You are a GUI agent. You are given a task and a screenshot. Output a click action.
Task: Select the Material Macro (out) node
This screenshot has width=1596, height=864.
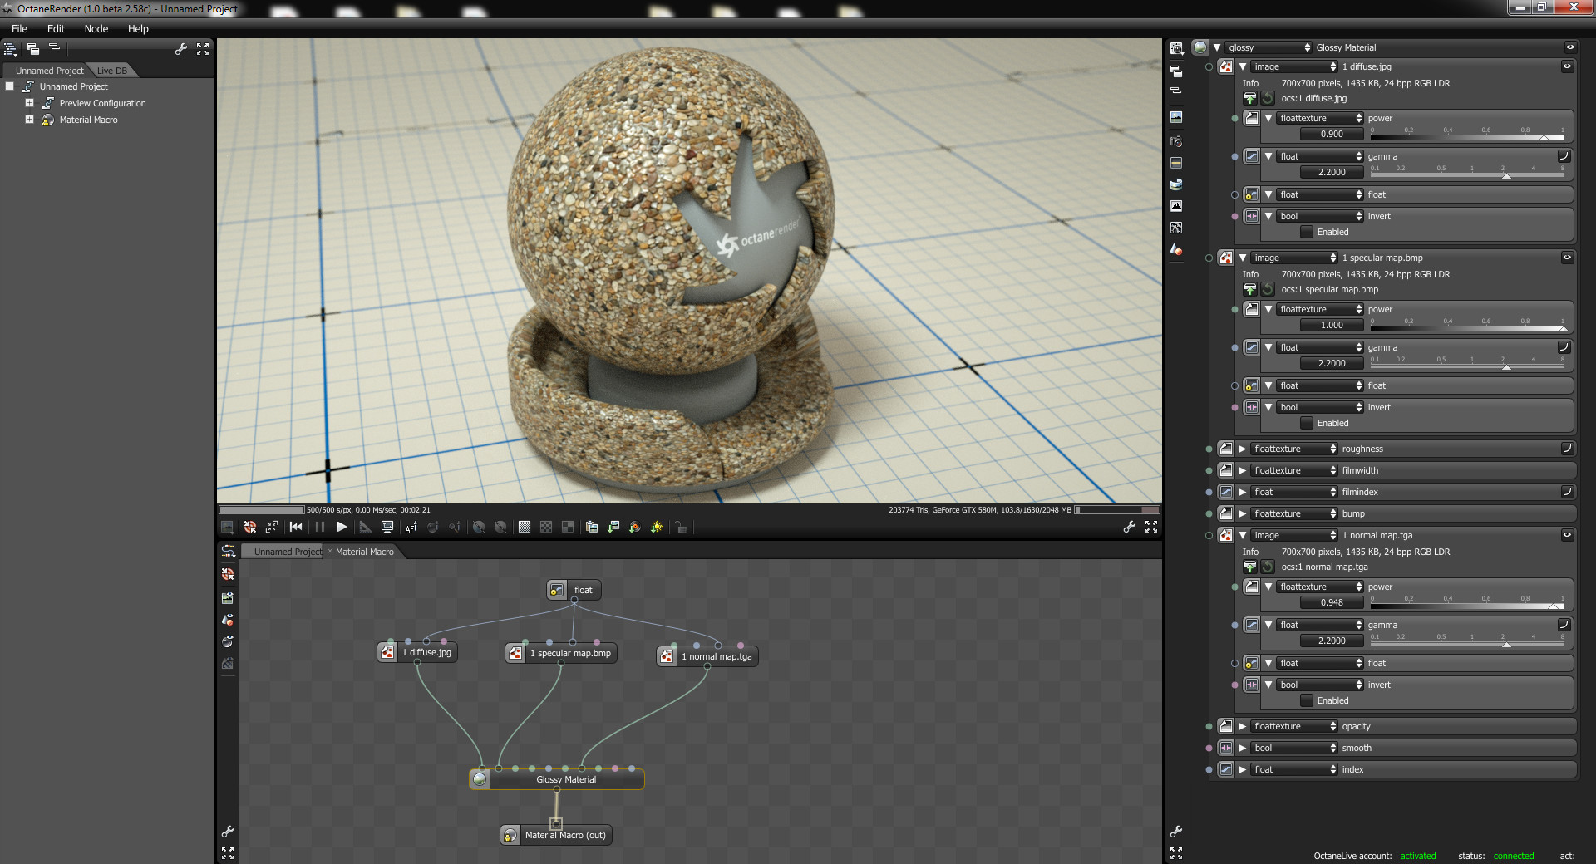[x=564, y=835]
